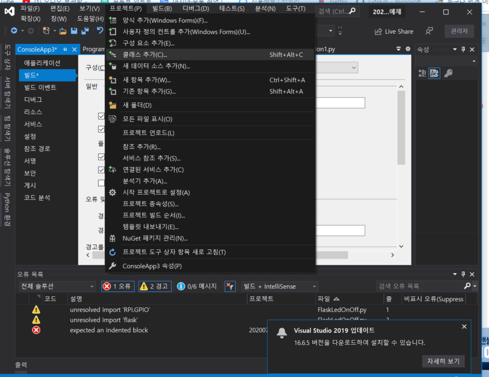Open the Properties panel window options arrow

pyautogui.click(x=455, y=49)
